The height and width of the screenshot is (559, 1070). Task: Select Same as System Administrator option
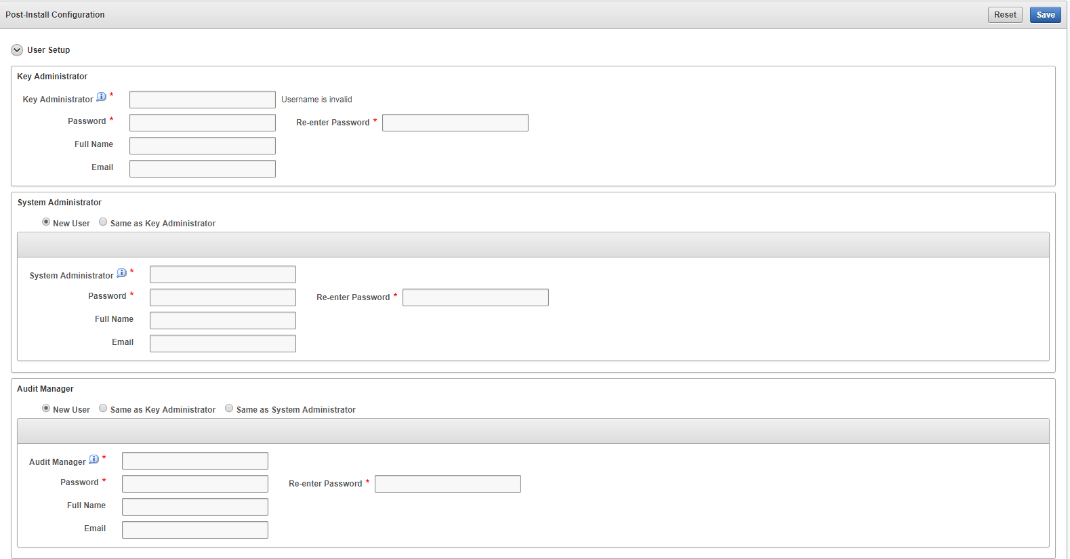pos(229,409)
